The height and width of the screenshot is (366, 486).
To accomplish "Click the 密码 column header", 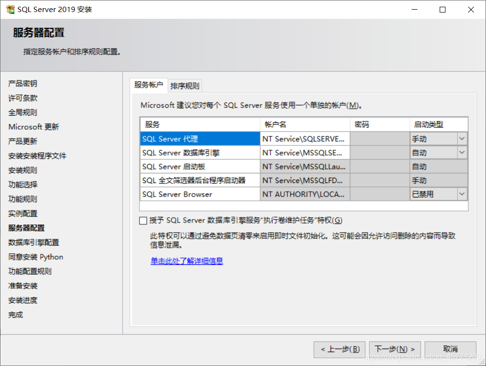I will point(380,124).
